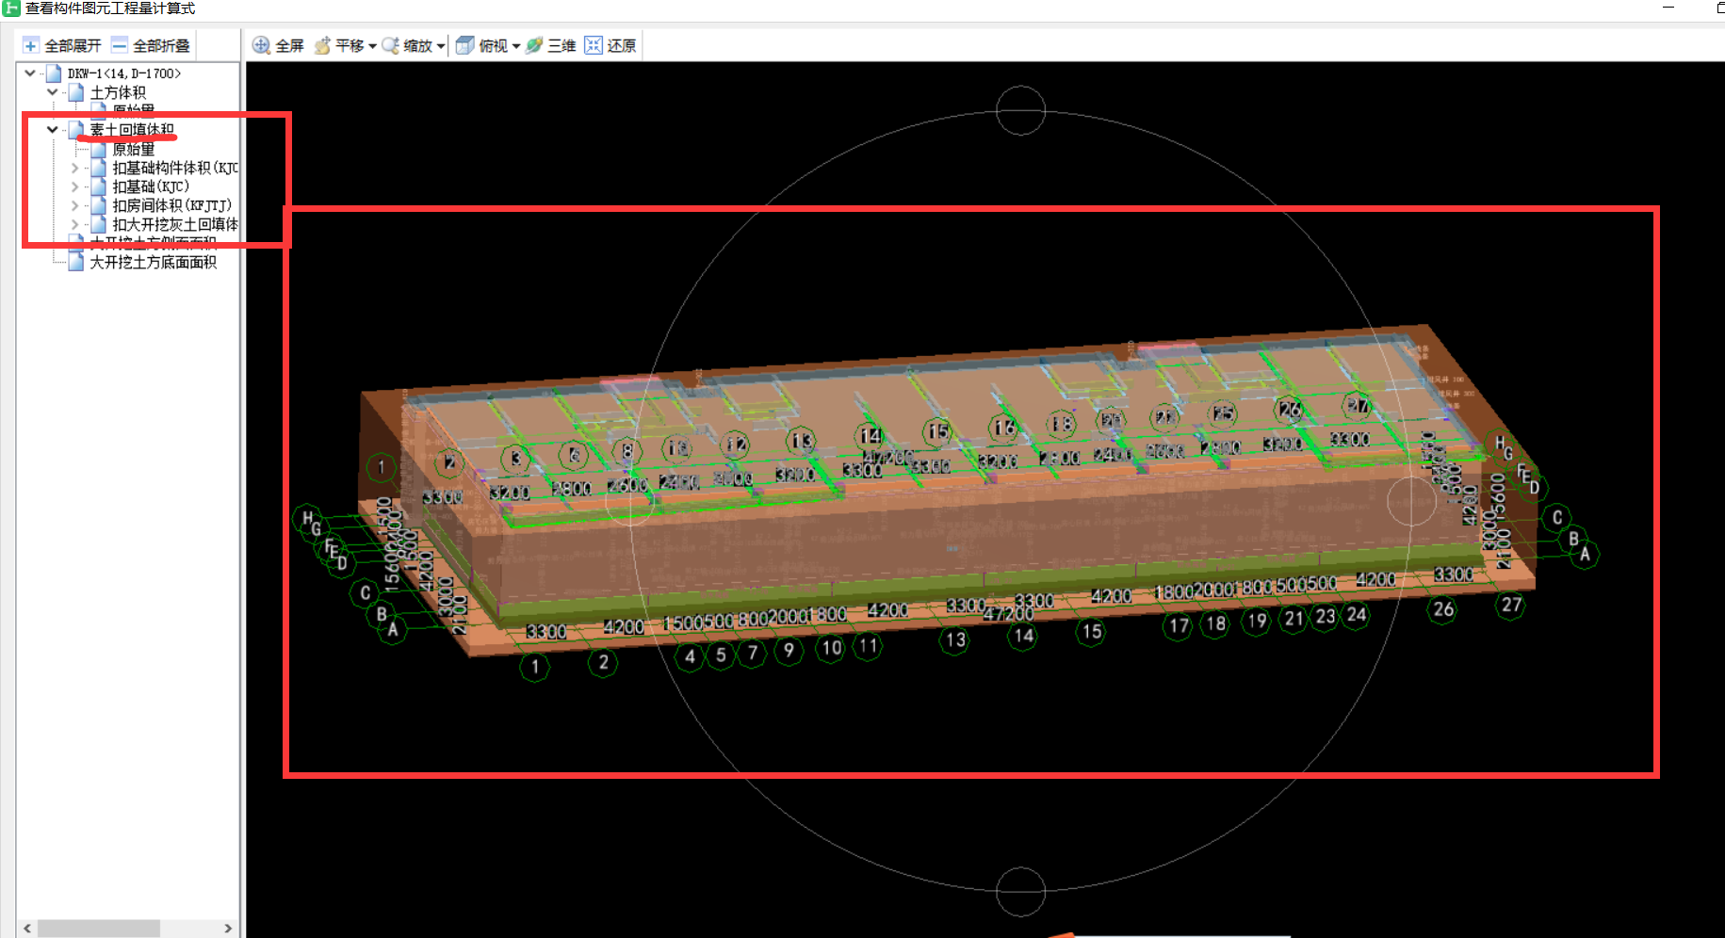The height and width of the screenshot is (938, 1725).
Task: Enable the 三维 3D orbit view
Action: [551, 45]
